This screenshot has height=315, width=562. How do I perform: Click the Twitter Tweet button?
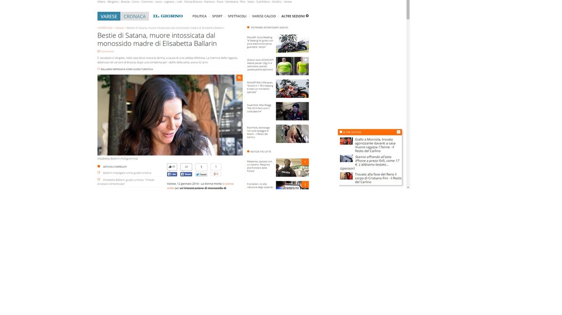[x=201, y=174]
